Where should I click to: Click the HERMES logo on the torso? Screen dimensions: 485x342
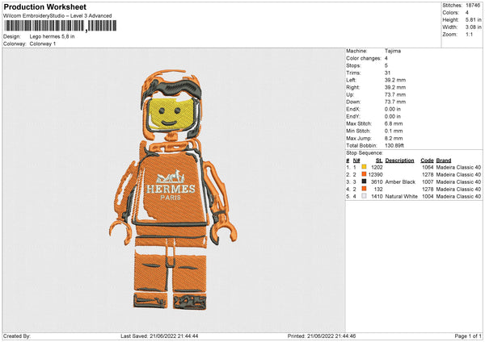[171, 186]
